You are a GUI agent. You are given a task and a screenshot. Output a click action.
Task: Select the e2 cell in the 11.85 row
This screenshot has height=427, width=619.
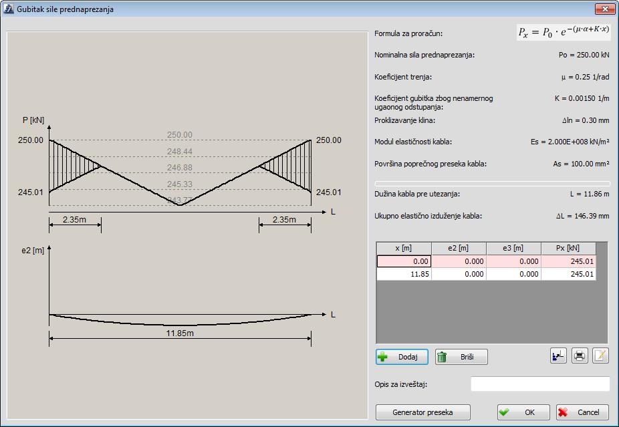[459, 274]
